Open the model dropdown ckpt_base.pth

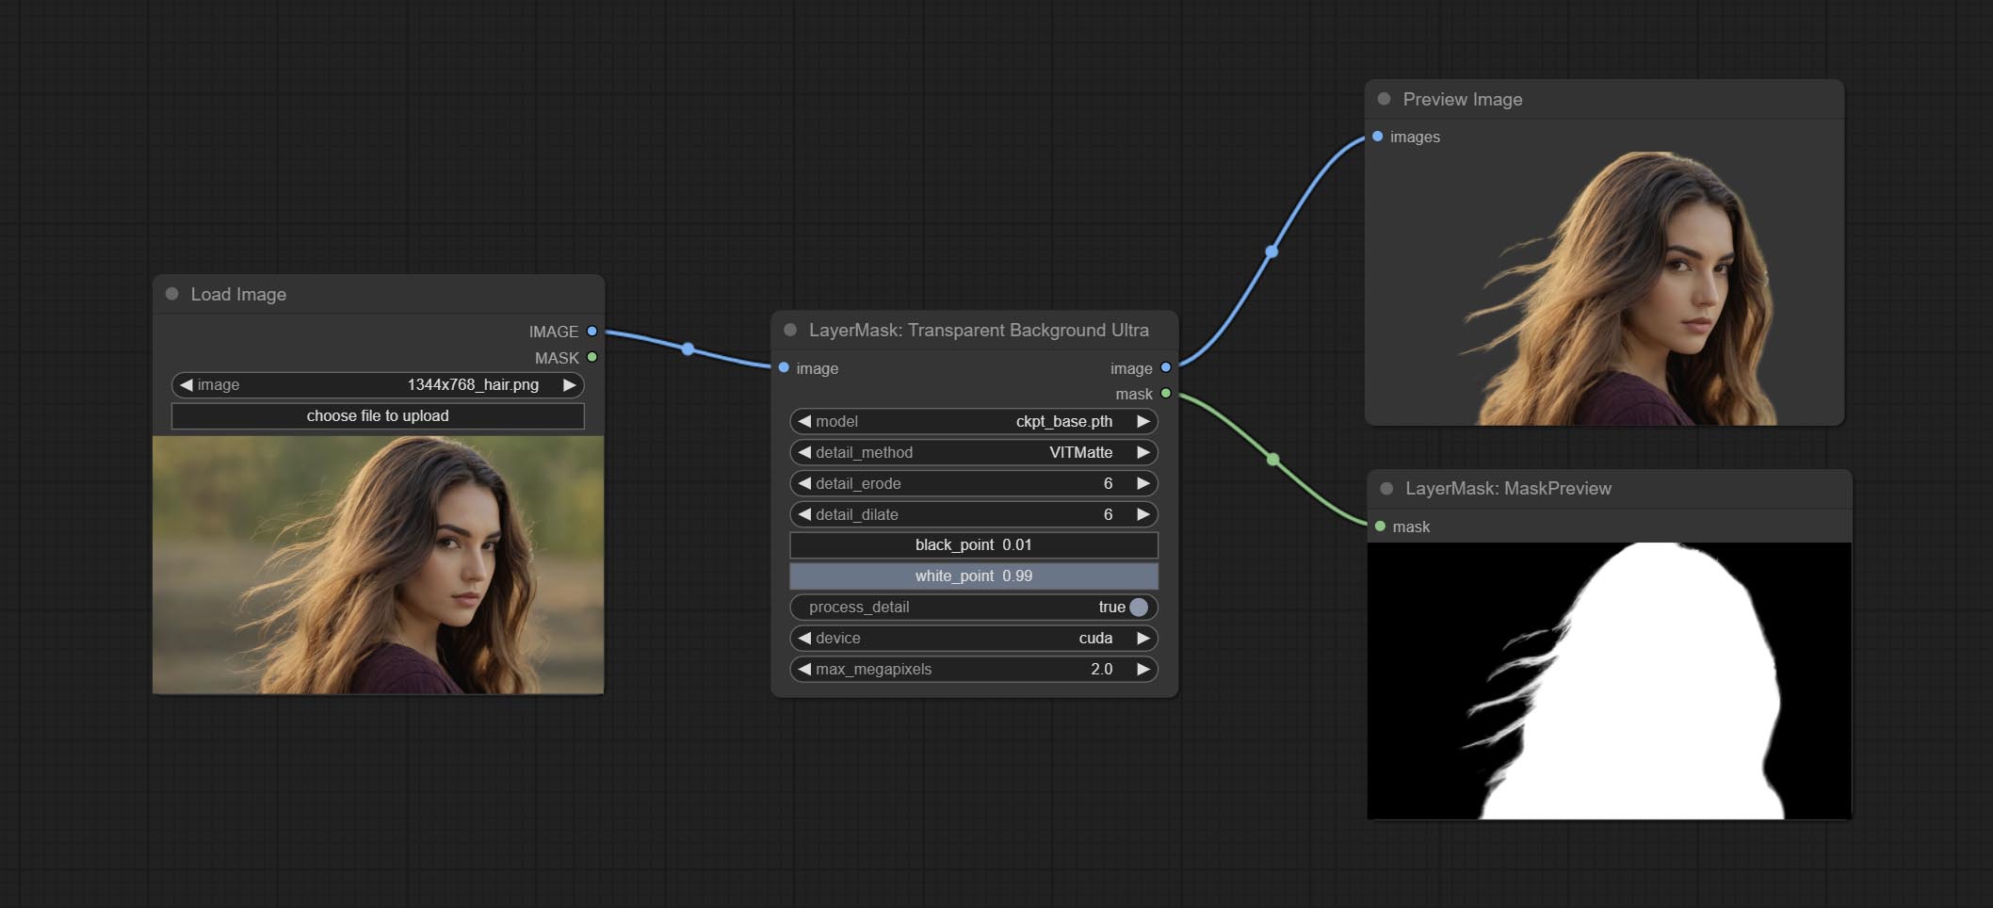[x=974, y=421]
